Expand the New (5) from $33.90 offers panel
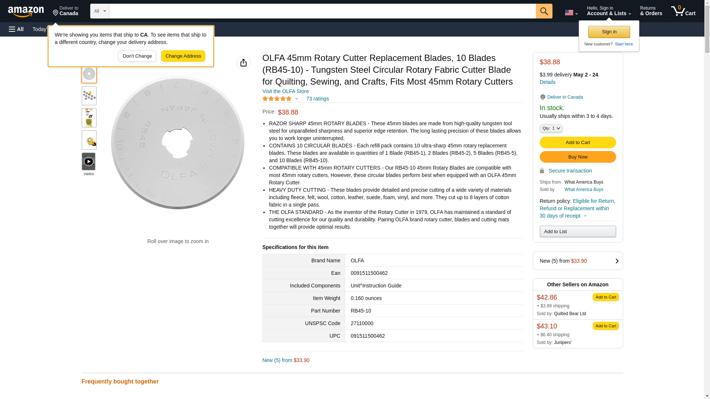The image size is (710, 399). [x=578, y=261]
